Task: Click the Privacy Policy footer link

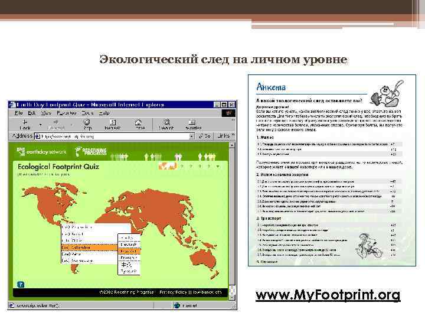Action: click(172, 292)
